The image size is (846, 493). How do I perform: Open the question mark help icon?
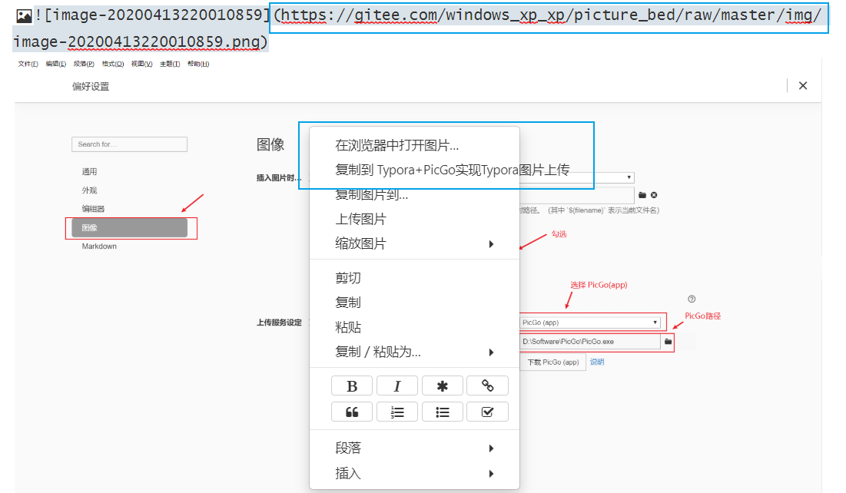point(692,299)
